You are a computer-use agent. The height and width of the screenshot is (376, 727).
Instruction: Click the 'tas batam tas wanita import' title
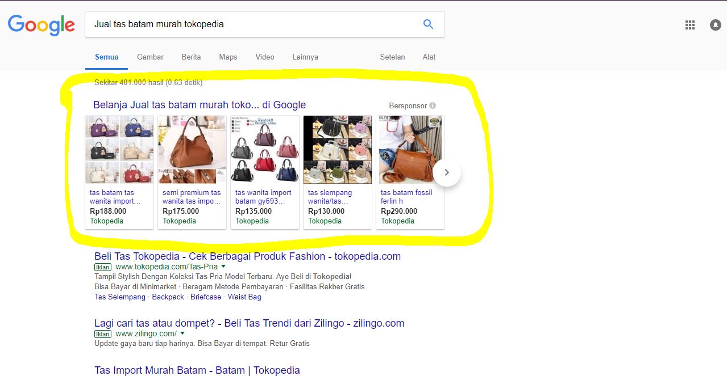click(x=115, y=197)
